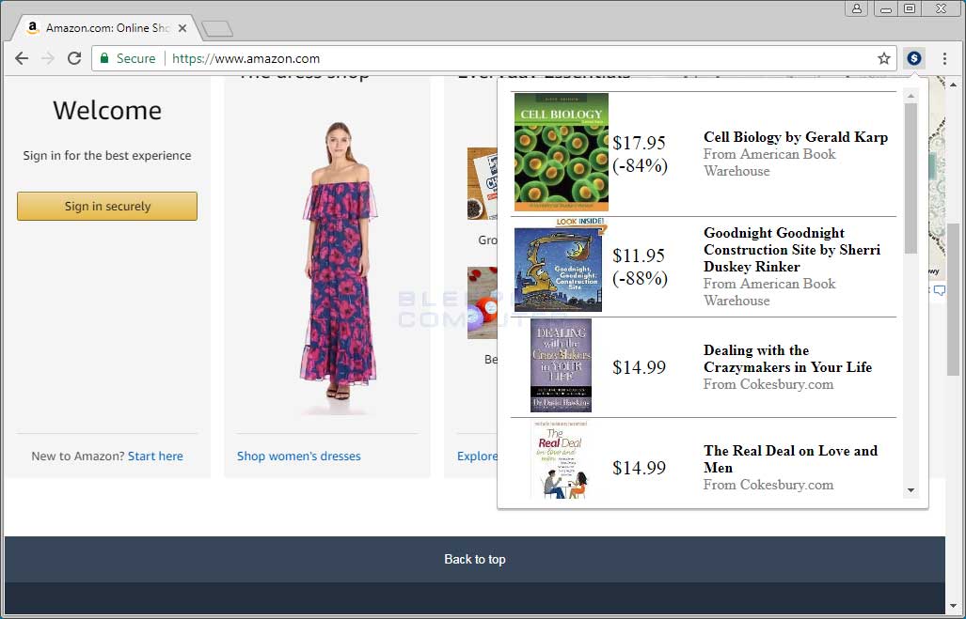Follow the Start here link
966x619 pixels.
(x=155, y=456)
